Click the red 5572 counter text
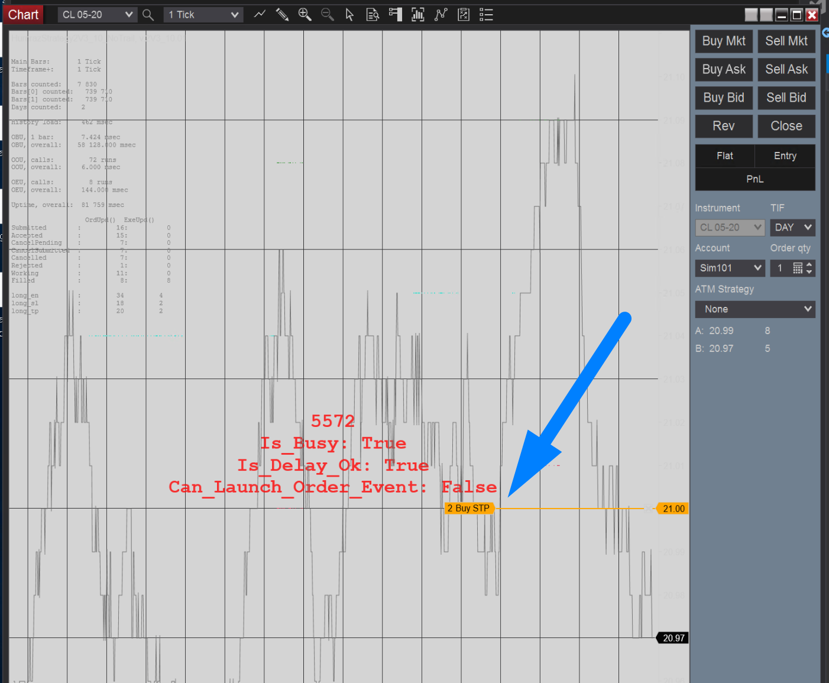829x683 pixels. [333, 421]
